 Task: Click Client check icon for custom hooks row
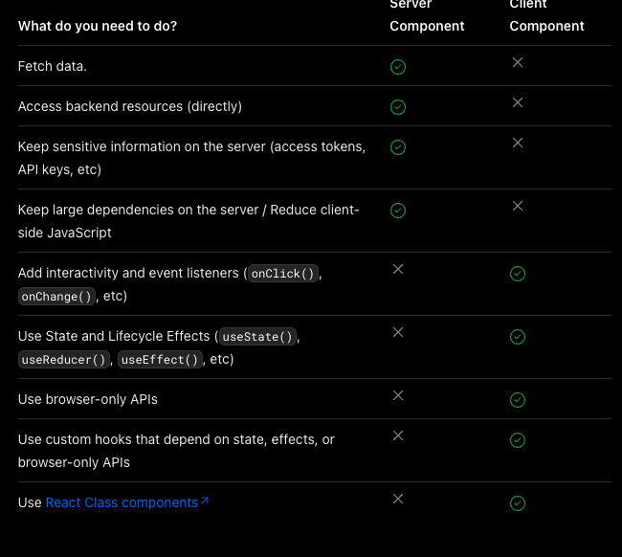coord(518,440)
